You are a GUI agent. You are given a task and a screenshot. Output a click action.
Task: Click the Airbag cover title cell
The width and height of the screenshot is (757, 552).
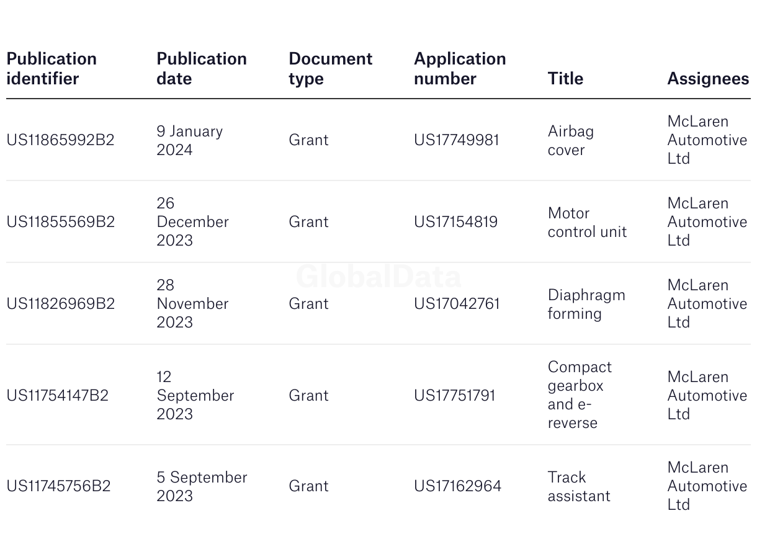click(571, 140)
